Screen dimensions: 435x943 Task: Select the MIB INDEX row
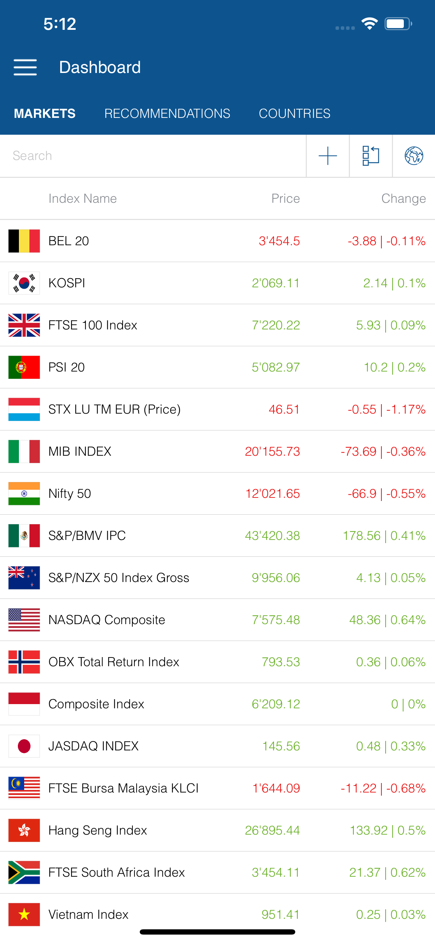217,452
